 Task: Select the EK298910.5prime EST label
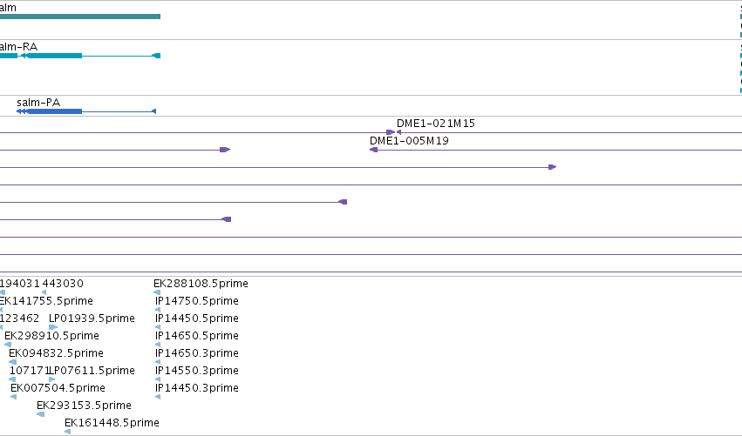click(x=51, y=336)
